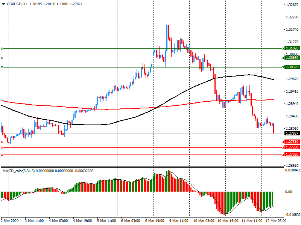
Task: Click the 1.29870 price scale value
Action: tap(292, 79)
